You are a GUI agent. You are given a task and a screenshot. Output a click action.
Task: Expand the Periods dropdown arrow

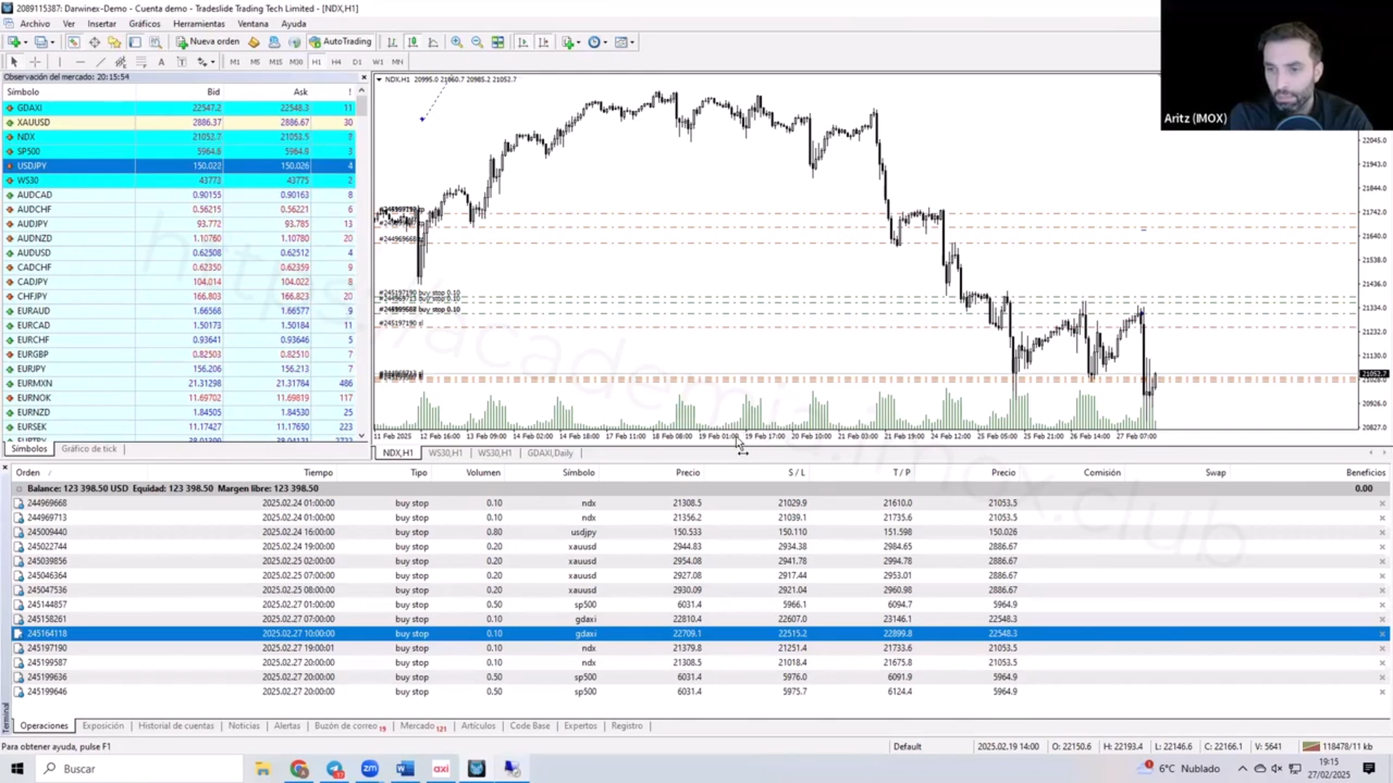(x=605, y=42)
